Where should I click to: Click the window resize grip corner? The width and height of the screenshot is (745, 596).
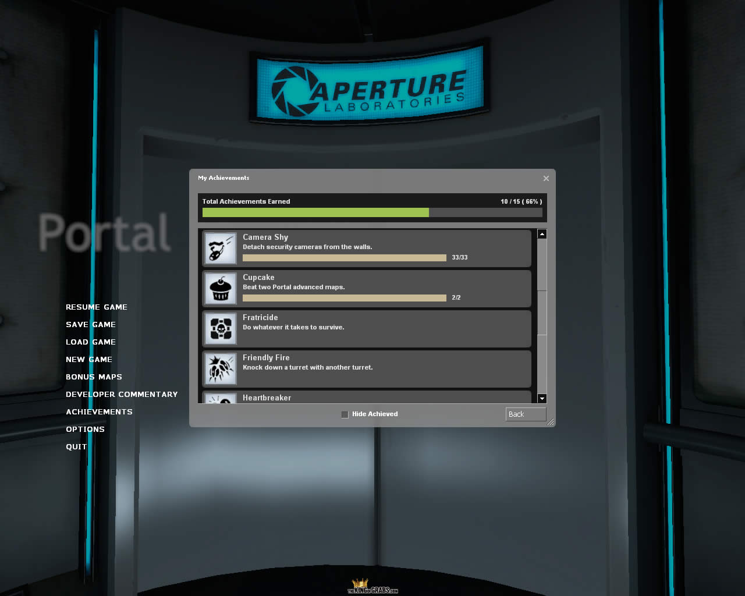(x=550, y=422)
